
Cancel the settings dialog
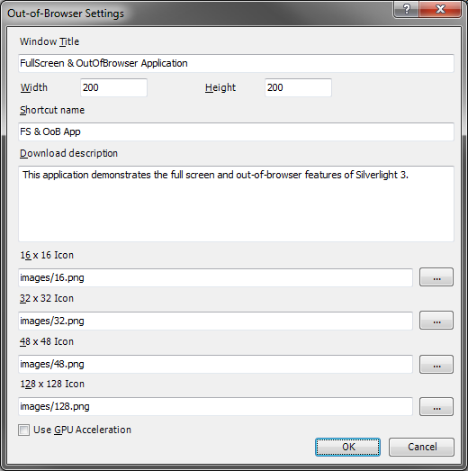pos(421,447)
